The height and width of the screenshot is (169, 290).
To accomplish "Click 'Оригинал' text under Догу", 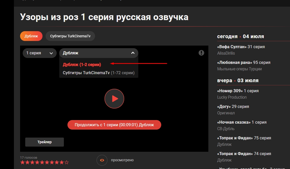I will [226, 113].
